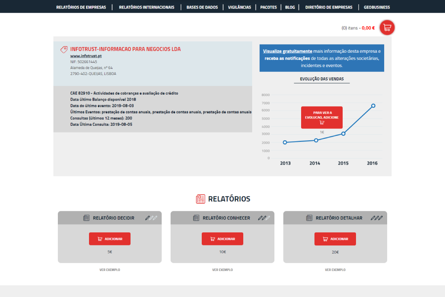
Task: Click pencil rating icons of Relatório Decidir
Action: (151, 218)
